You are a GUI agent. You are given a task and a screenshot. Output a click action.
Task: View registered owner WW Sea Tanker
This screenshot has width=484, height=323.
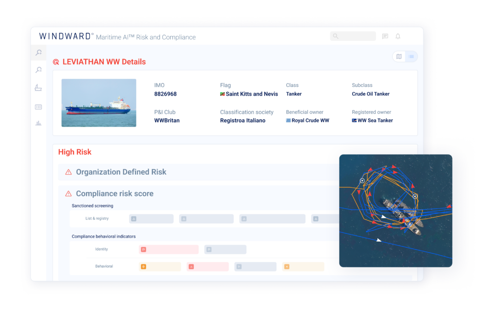pos(373,120)
